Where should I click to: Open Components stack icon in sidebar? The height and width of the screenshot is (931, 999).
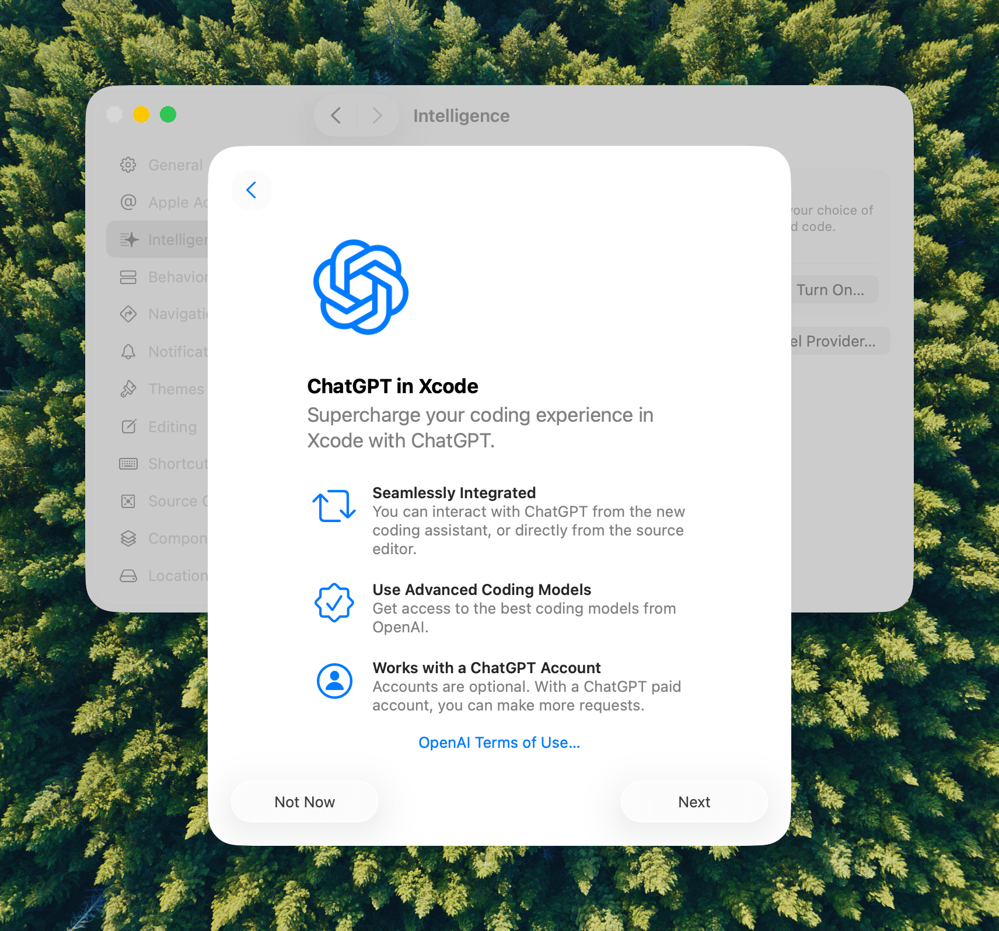pos(128,538)
